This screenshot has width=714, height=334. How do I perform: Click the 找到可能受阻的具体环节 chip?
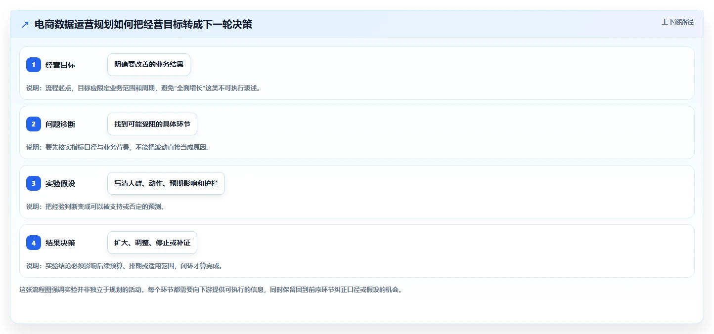(152, 124)
